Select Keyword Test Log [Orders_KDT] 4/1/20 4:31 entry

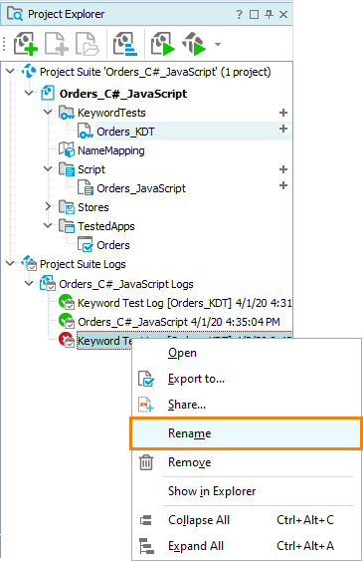coord(185,303)
